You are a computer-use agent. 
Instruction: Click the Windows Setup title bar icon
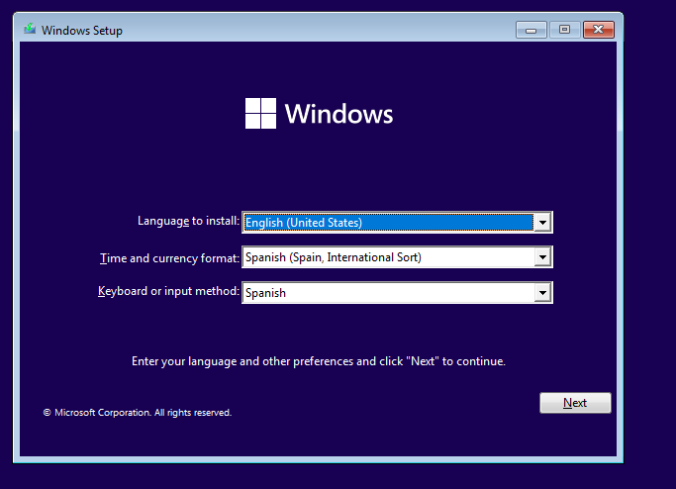(x=30, y=29)
